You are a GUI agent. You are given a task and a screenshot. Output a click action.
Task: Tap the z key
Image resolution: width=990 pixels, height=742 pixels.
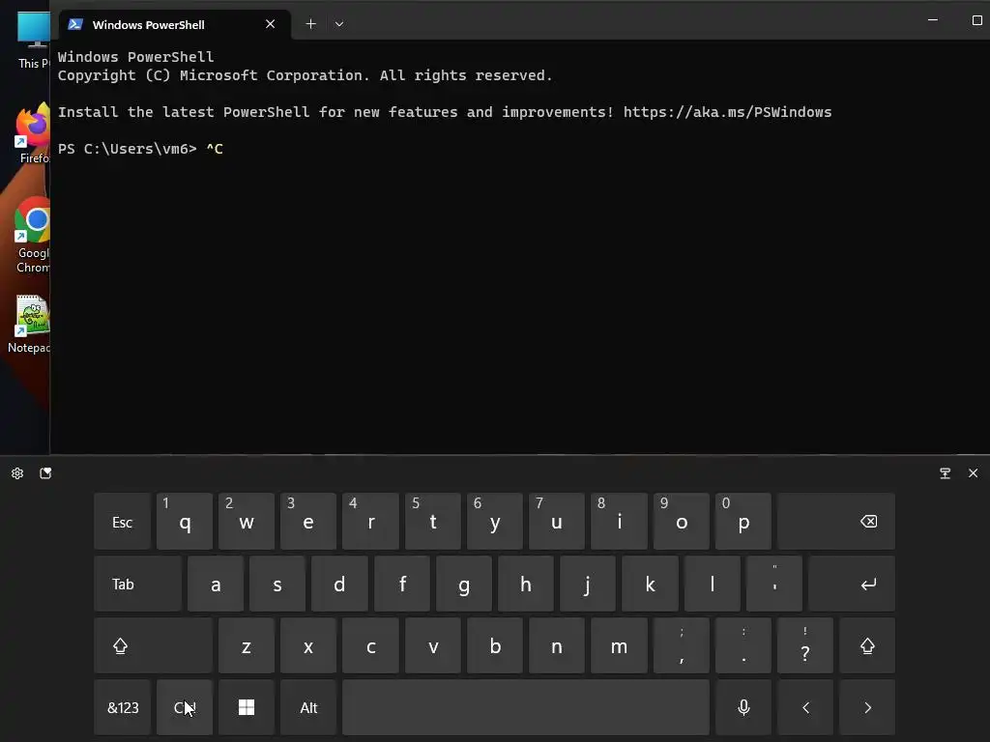[x=247, y=645]
